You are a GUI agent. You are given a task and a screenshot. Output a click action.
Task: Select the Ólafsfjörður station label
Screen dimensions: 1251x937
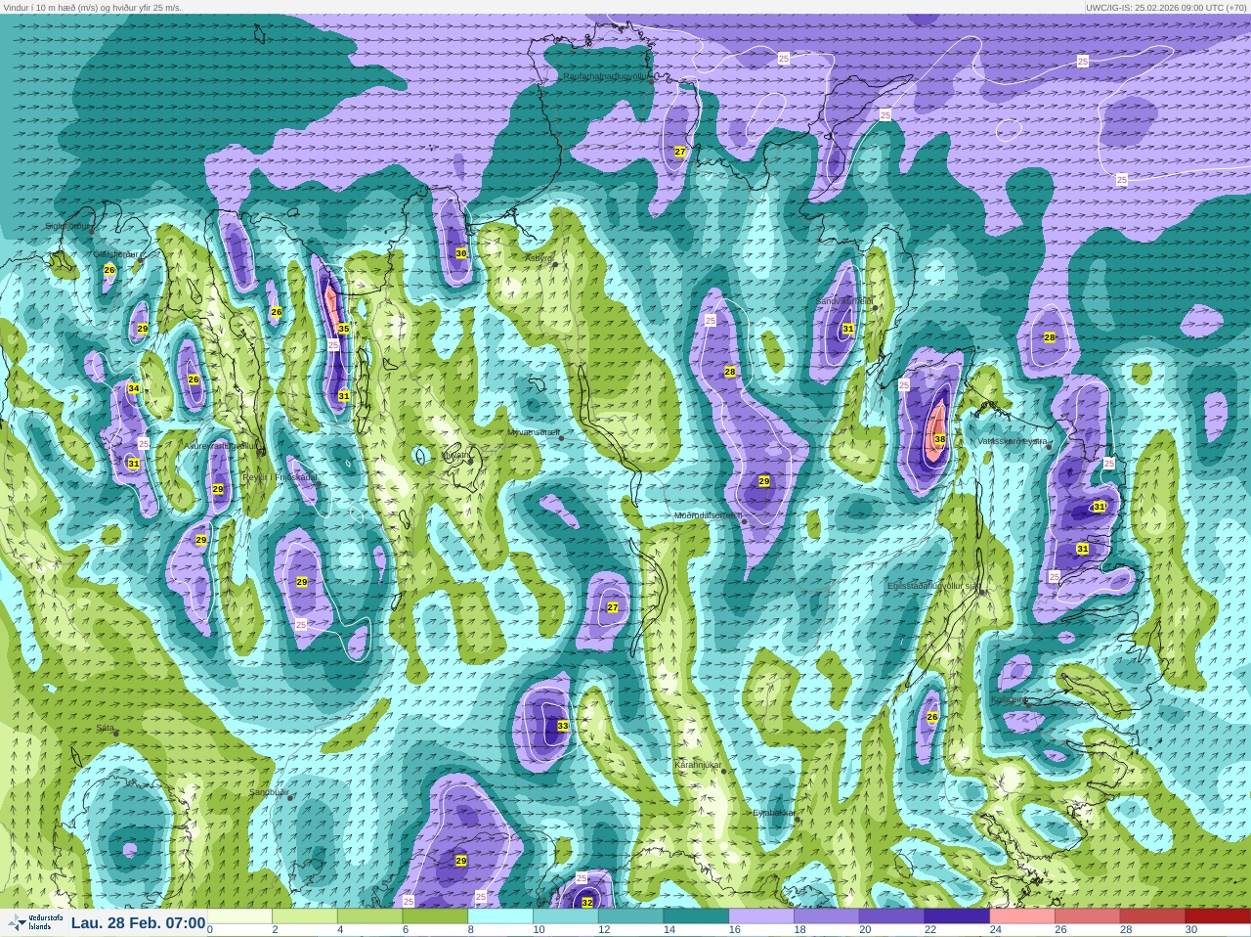[114, 254]
